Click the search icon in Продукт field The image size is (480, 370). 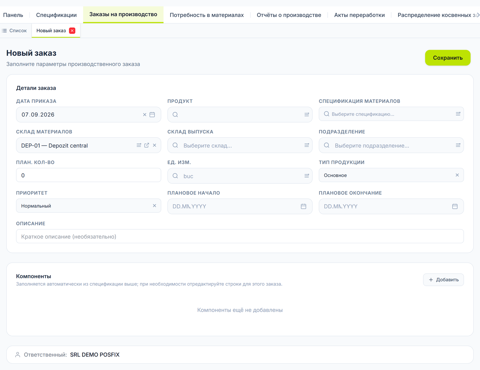click(175, 115)
